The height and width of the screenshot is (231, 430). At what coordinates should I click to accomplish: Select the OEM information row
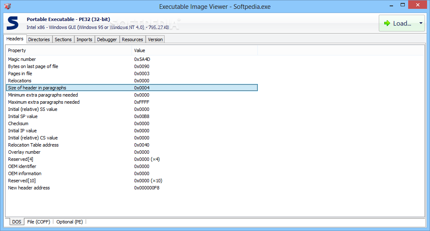click(131, 173)
